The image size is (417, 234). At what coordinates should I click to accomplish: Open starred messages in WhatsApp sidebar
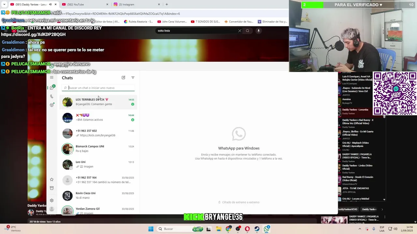coord(51,179)
